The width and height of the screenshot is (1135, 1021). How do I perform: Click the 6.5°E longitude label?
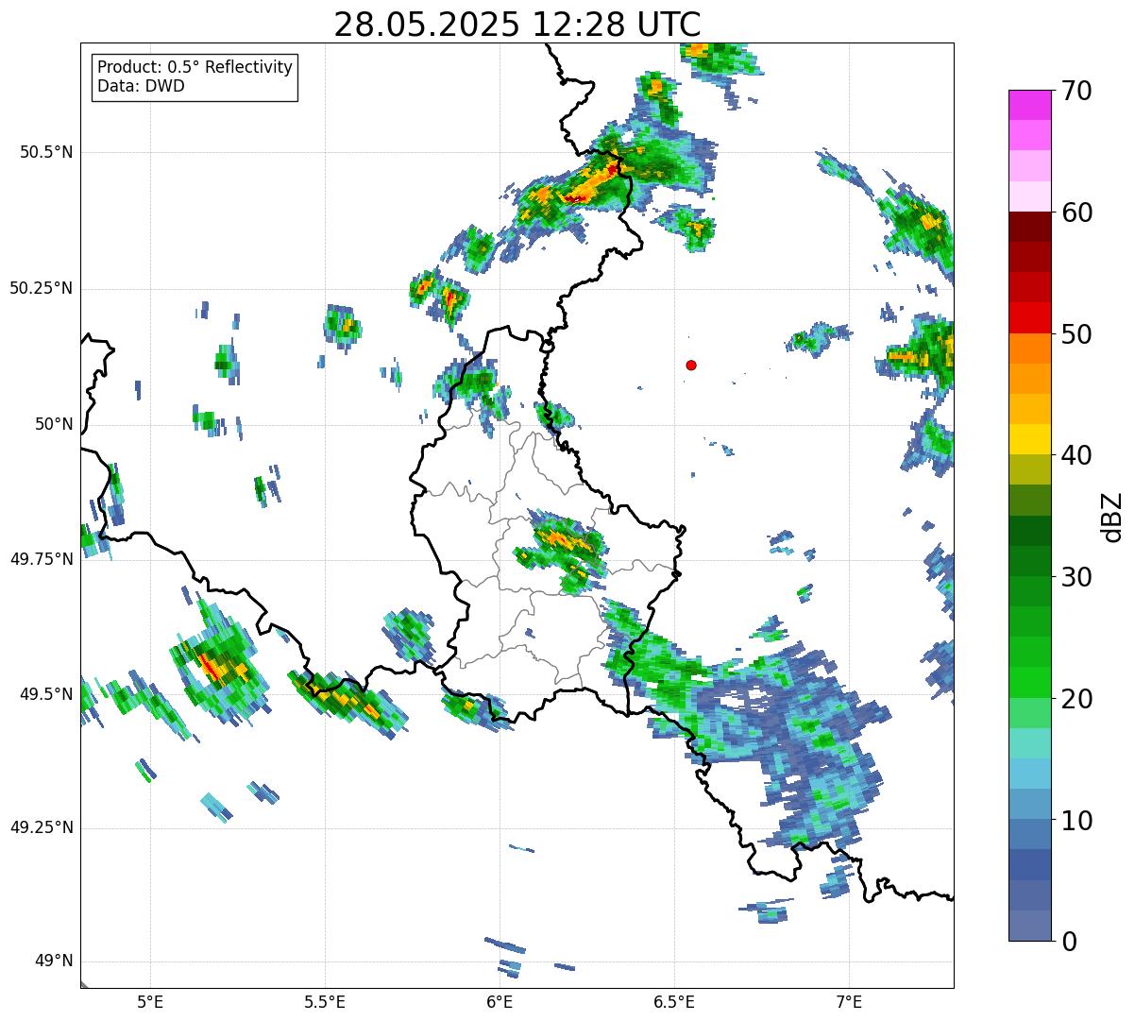click(674, 1002)
